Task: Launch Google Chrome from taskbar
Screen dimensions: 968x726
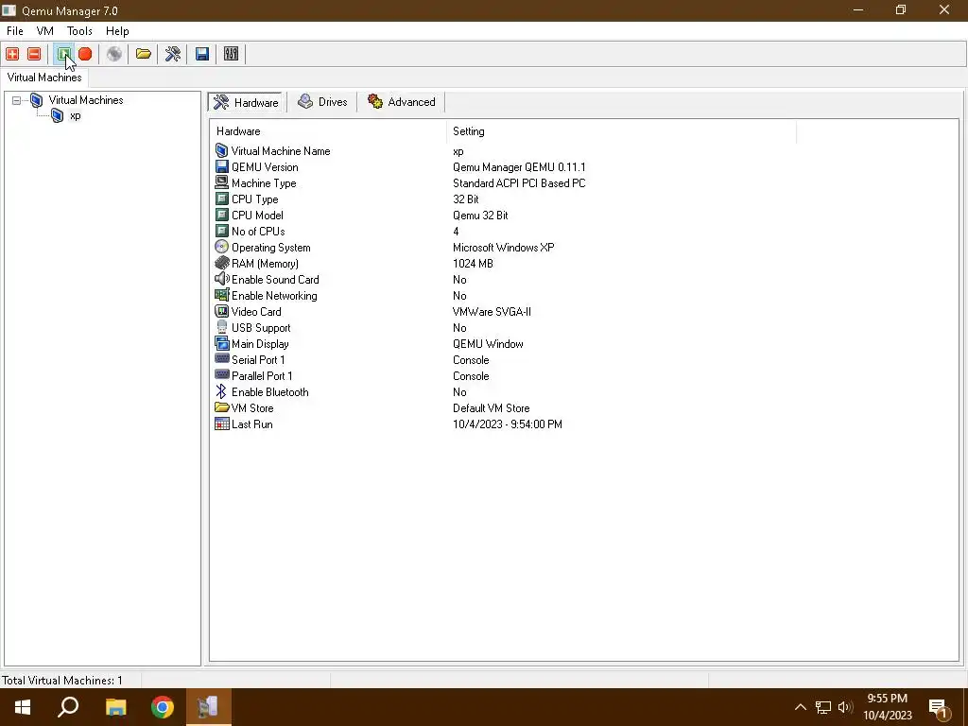Action: 163,707
